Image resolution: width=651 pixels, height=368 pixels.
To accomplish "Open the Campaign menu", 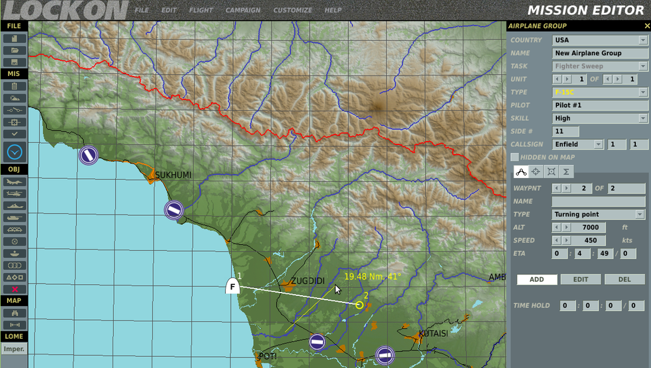I will pyautogui.click(x=243, y=10).
